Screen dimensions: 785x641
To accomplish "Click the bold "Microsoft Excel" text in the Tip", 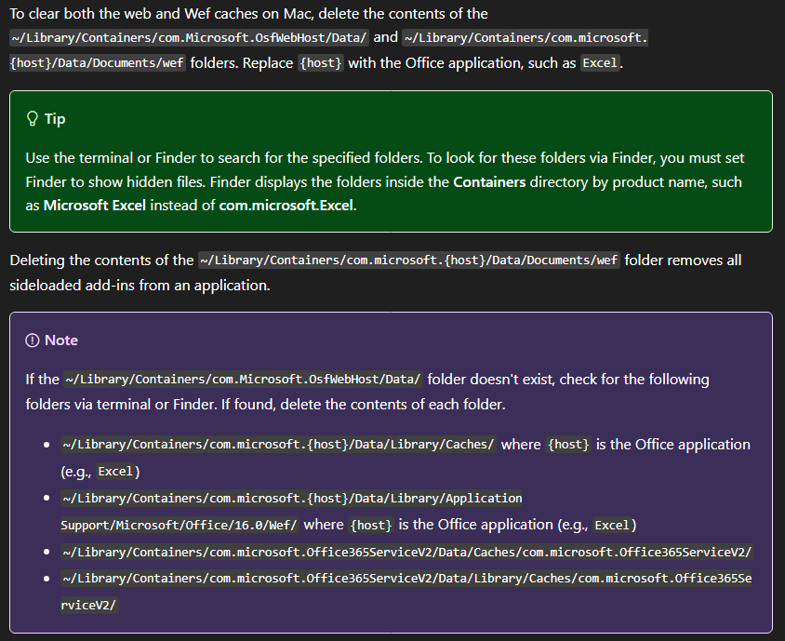I will tap(95, 205).
